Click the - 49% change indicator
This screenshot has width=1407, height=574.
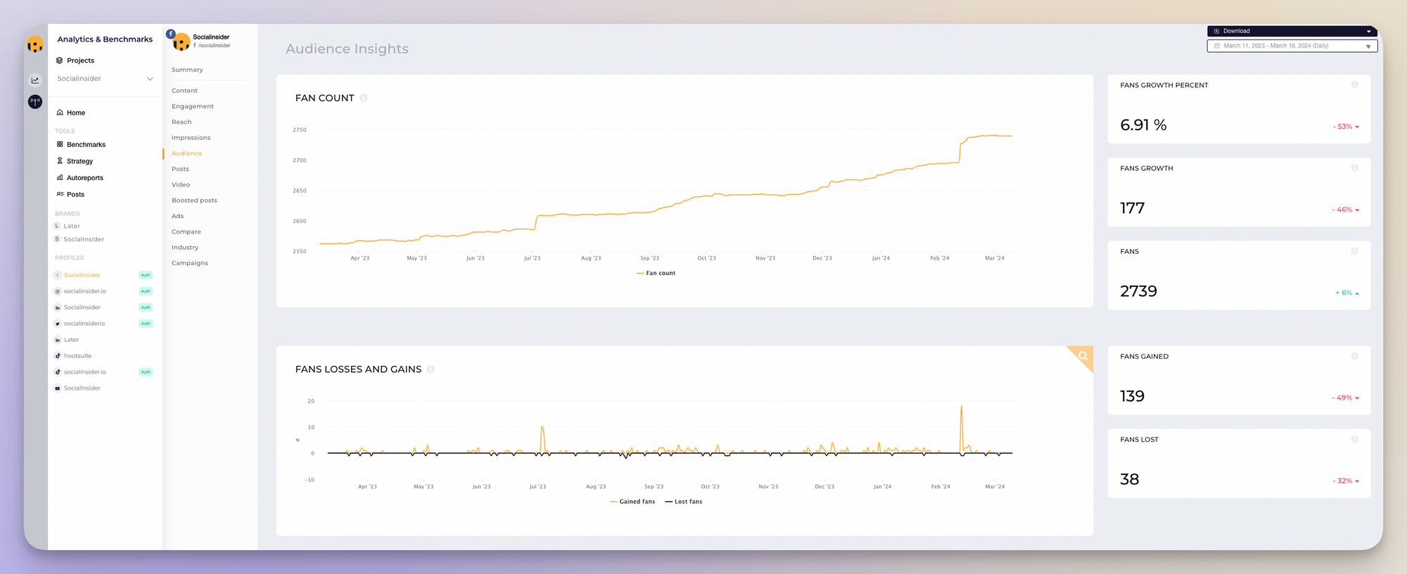coord(1346,397)
